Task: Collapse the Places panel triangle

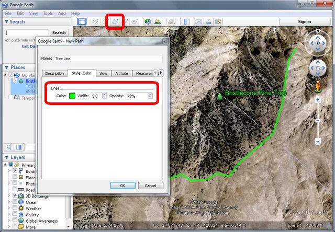Action: [x=6, y=67]
